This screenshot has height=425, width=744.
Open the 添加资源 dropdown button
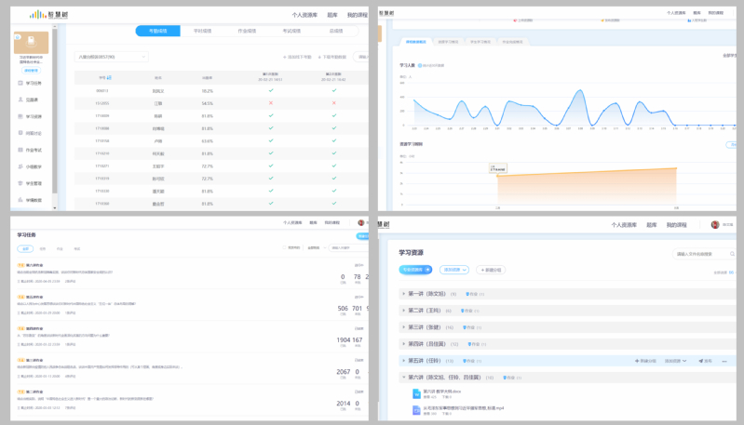click(x=454, y=270)
